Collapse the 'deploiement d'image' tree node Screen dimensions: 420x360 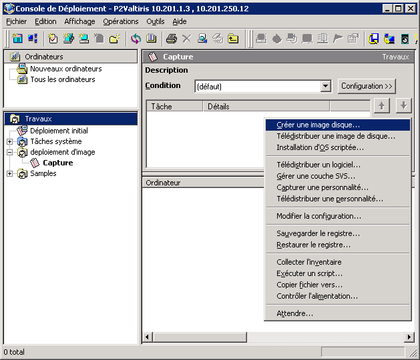[9, 152]
